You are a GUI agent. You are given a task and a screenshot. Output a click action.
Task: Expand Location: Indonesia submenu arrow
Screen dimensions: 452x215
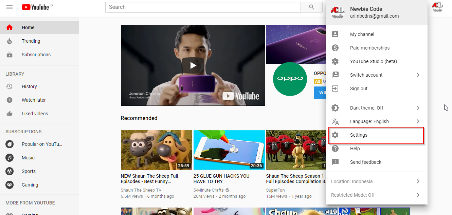point(418,181)
